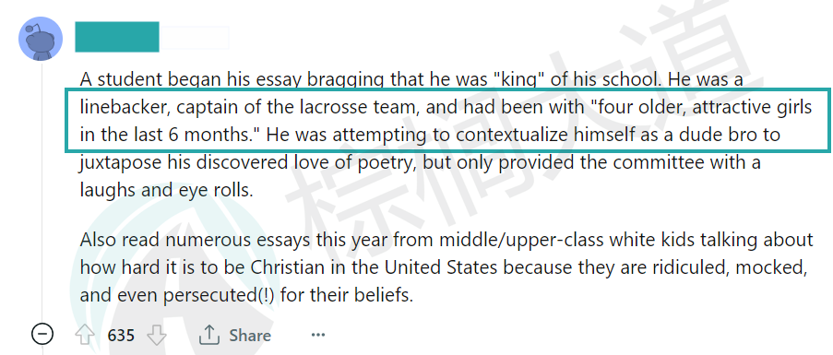Click the Share label text
Viewport: 833px width, 355px height.
coord(250,336)
